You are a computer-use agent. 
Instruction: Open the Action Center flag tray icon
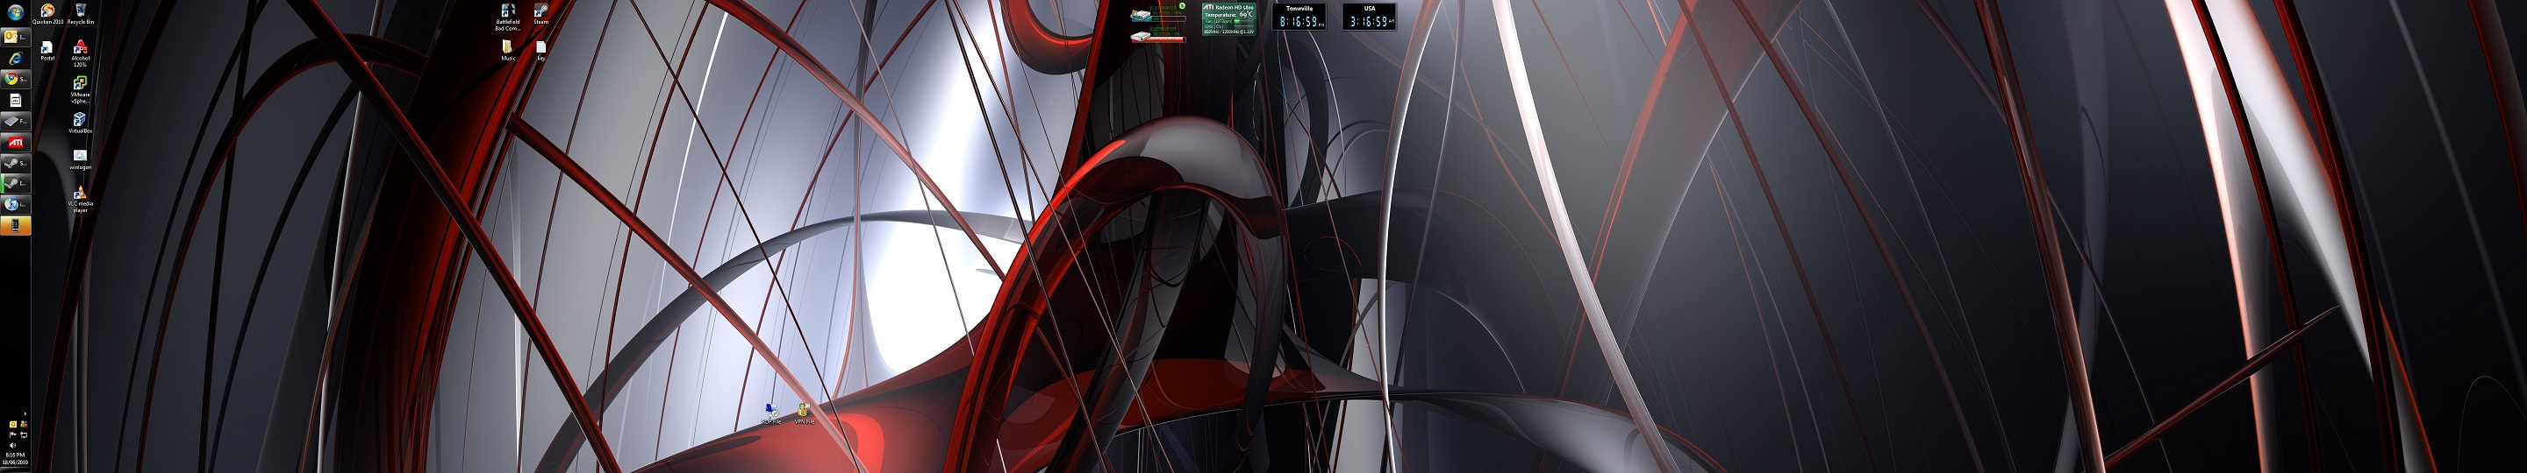[13, 434]
